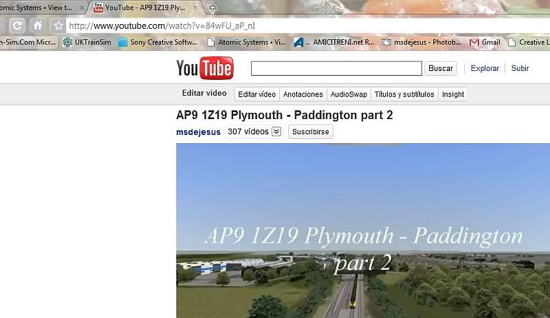
Task: Select the AudioSwap tab
Action: pyautogui.click(x=349, y=94)
